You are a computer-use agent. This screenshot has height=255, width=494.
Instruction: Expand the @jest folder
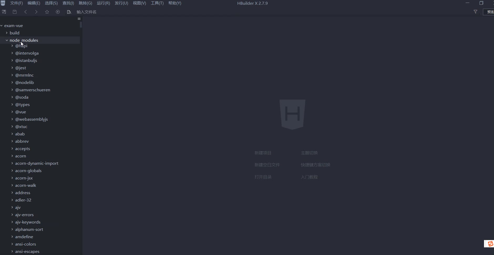point(12,68)
